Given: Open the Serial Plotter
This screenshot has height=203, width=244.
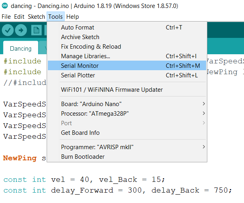Looking at the screenshot, I should pos(127,75).
